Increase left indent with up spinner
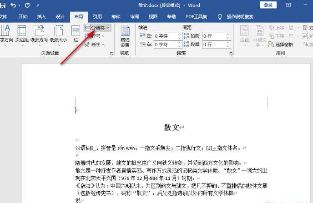Viewport: 313px width, 203px height. tap(179, 34)
